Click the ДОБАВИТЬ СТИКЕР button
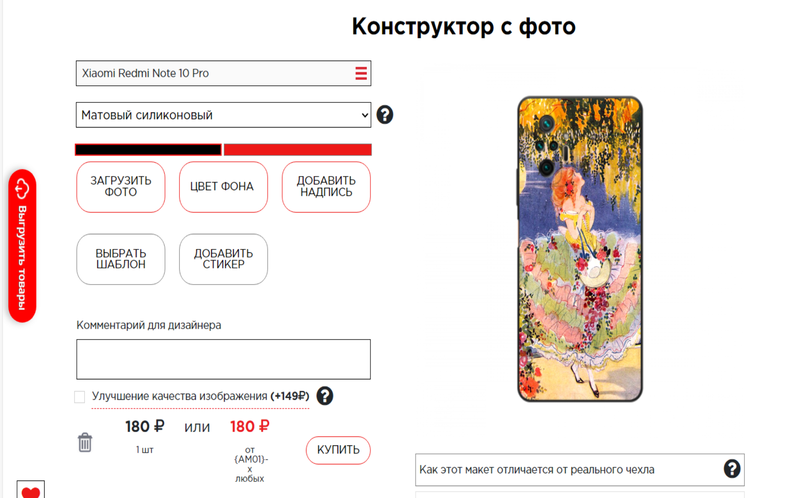The width and height of the screenshot is (797, 498). (223, 259)
